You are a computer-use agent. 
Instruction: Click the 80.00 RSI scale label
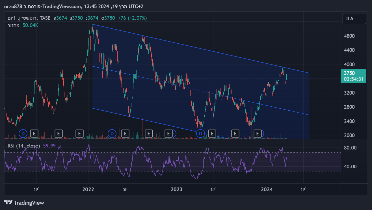click(350, 148)
